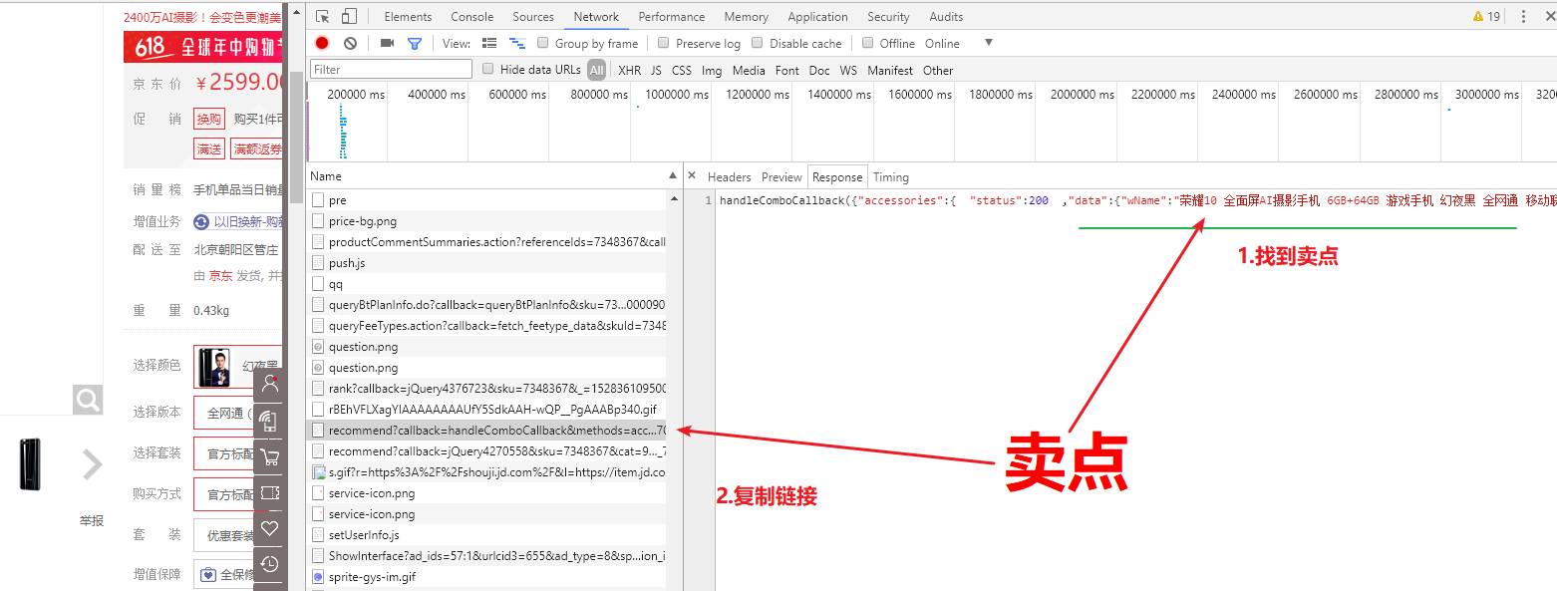Go to next product thumbnail arrow
The width and height of the screenshot is (1557, 591).
click(92, 464)
